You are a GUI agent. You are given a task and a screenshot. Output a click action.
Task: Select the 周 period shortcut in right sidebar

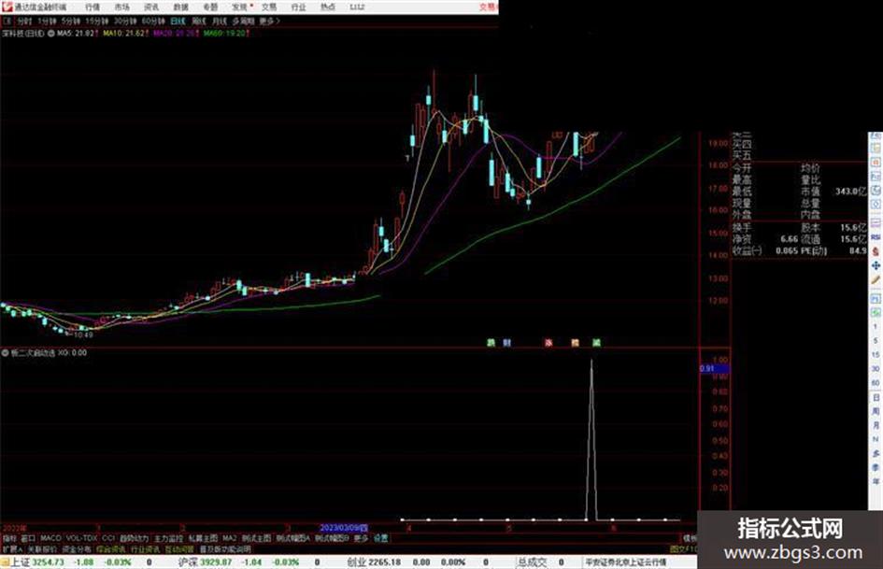876,412
